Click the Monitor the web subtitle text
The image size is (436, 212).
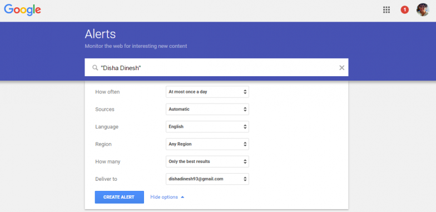coord(136,46)
